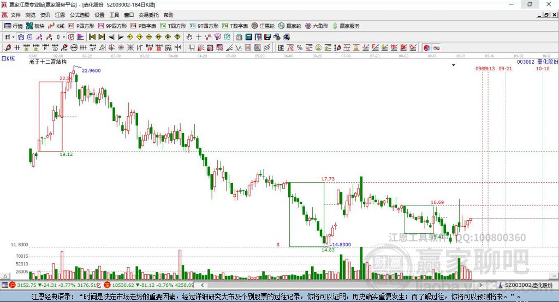The image size is (559, 302).
Task: Click the 10-10 date marker
Action: 543,68
